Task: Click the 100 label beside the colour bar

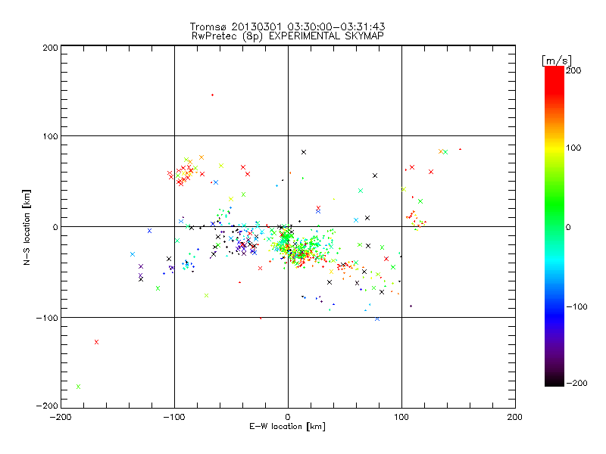Action: (x=573, y=148)
